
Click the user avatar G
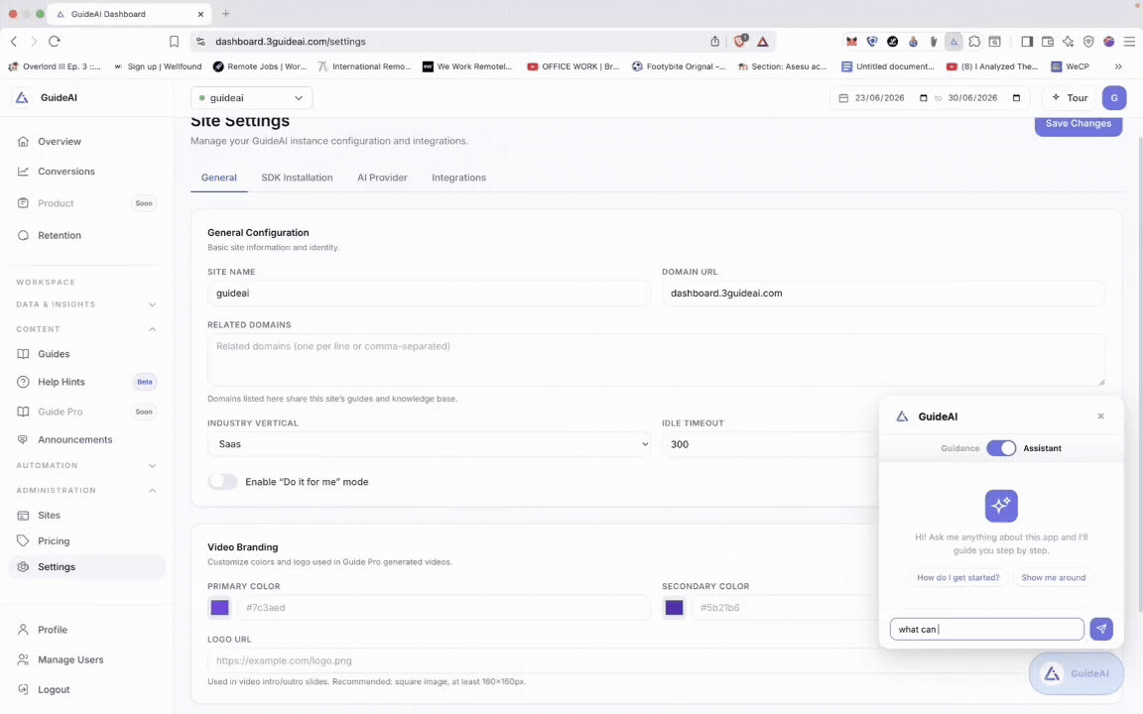(x=1114, y=97)
